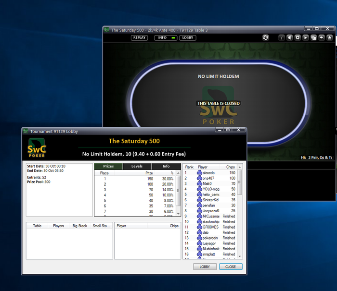
Task: Click the REPLAY button on the table window
Action: click(x=140, y=38)
